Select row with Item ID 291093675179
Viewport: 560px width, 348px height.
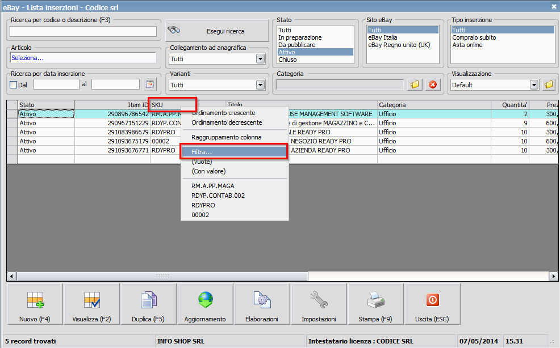pyautogui.click(x=282, y=141)
